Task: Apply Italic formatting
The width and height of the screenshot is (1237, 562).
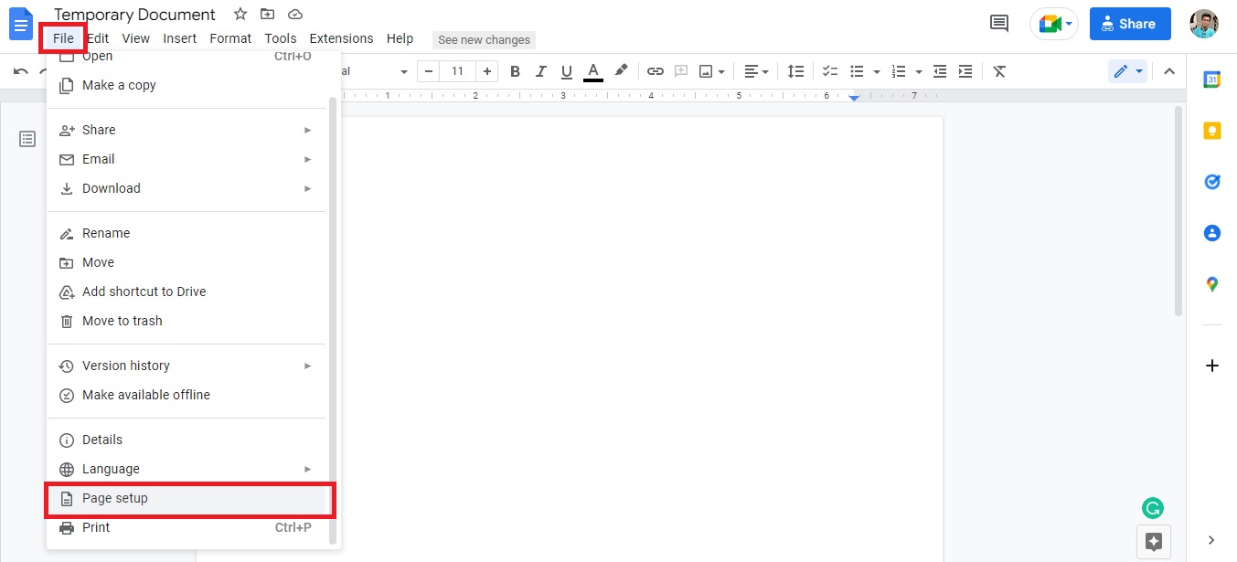Action: coord(540,70)
